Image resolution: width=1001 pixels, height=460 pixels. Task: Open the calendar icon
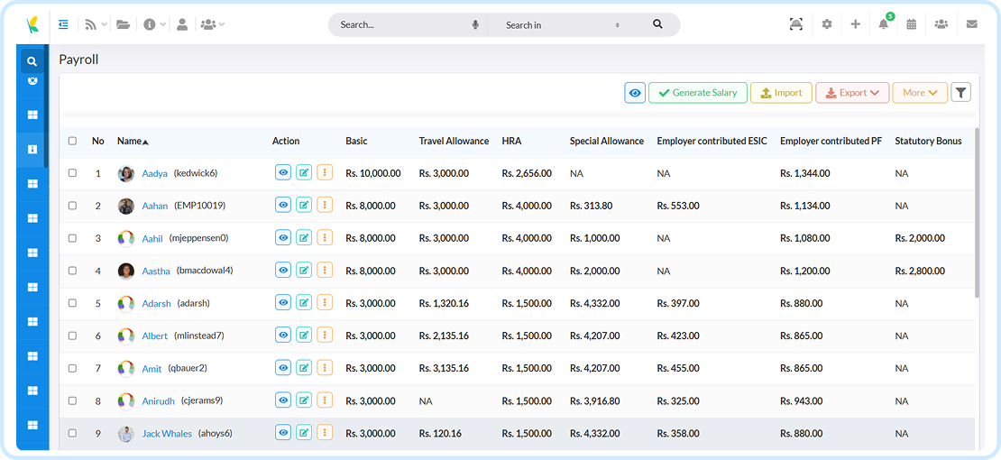(x=912, y=24)
